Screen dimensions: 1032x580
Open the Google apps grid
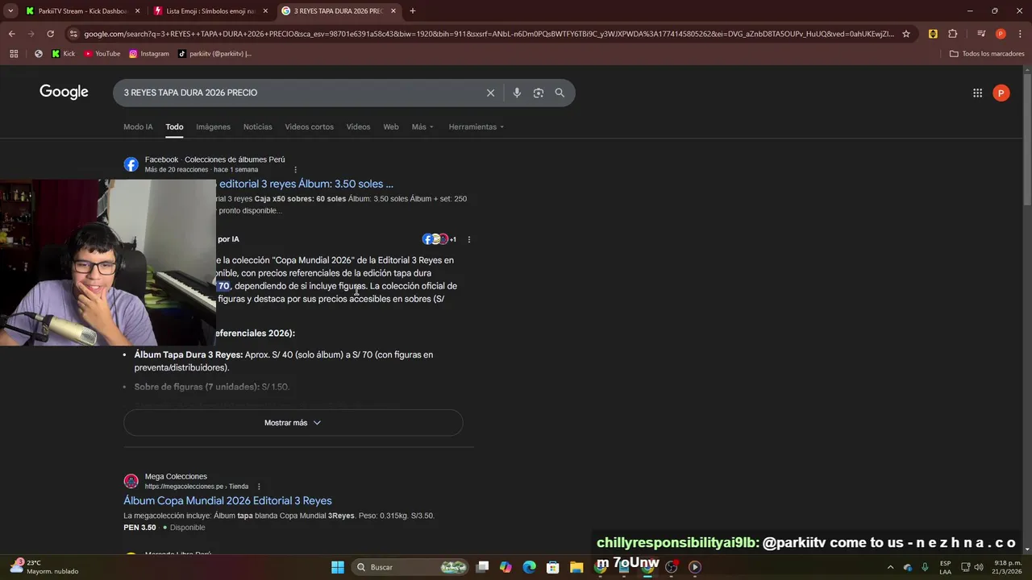coord(977,93)
